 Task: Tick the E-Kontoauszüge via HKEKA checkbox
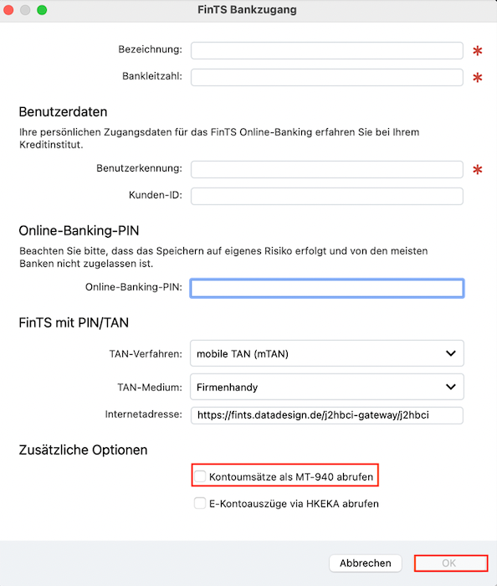click(200, 503)
